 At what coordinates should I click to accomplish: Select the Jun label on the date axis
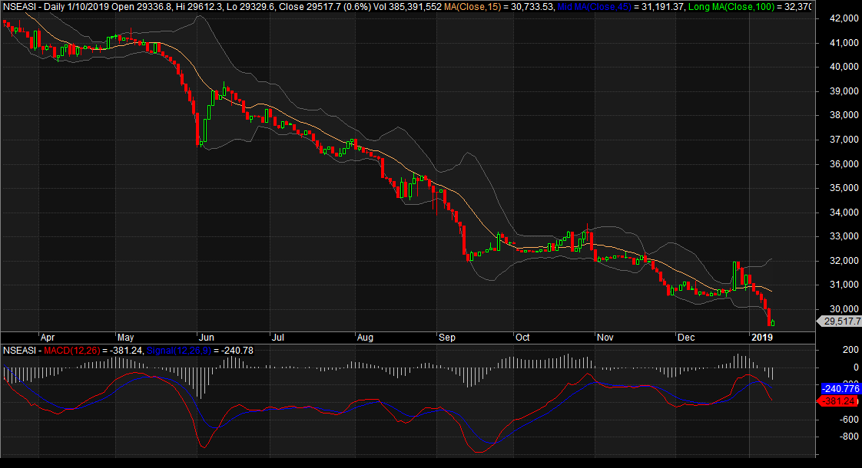(206, 338)
